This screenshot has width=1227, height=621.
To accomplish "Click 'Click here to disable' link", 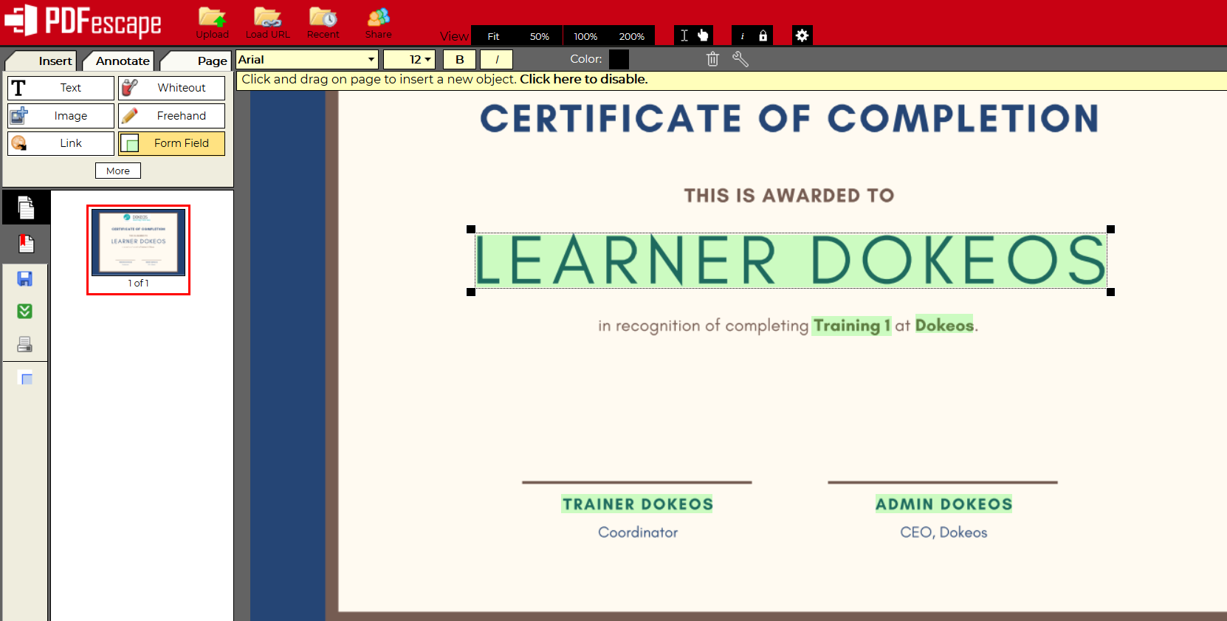I will point(583,79).
